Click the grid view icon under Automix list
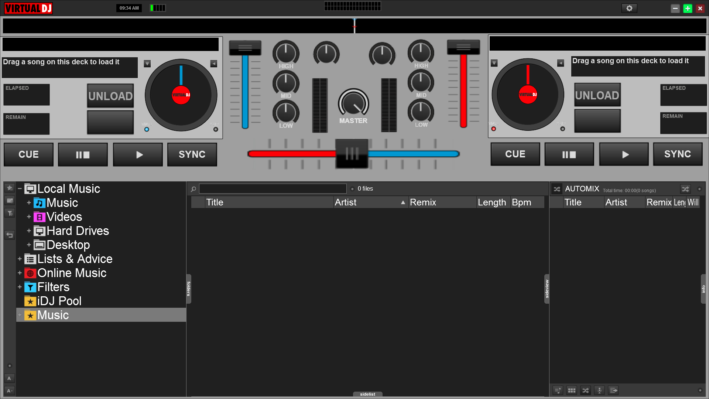The width and height of the screenshot is (709, 399). pyautogui.click(x=572, y=391)
